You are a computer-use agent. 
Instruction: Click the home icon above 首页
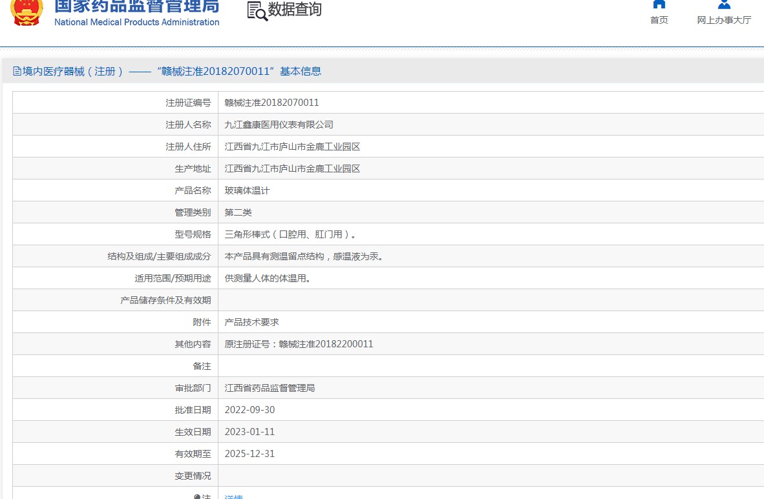tap(659, 4)
